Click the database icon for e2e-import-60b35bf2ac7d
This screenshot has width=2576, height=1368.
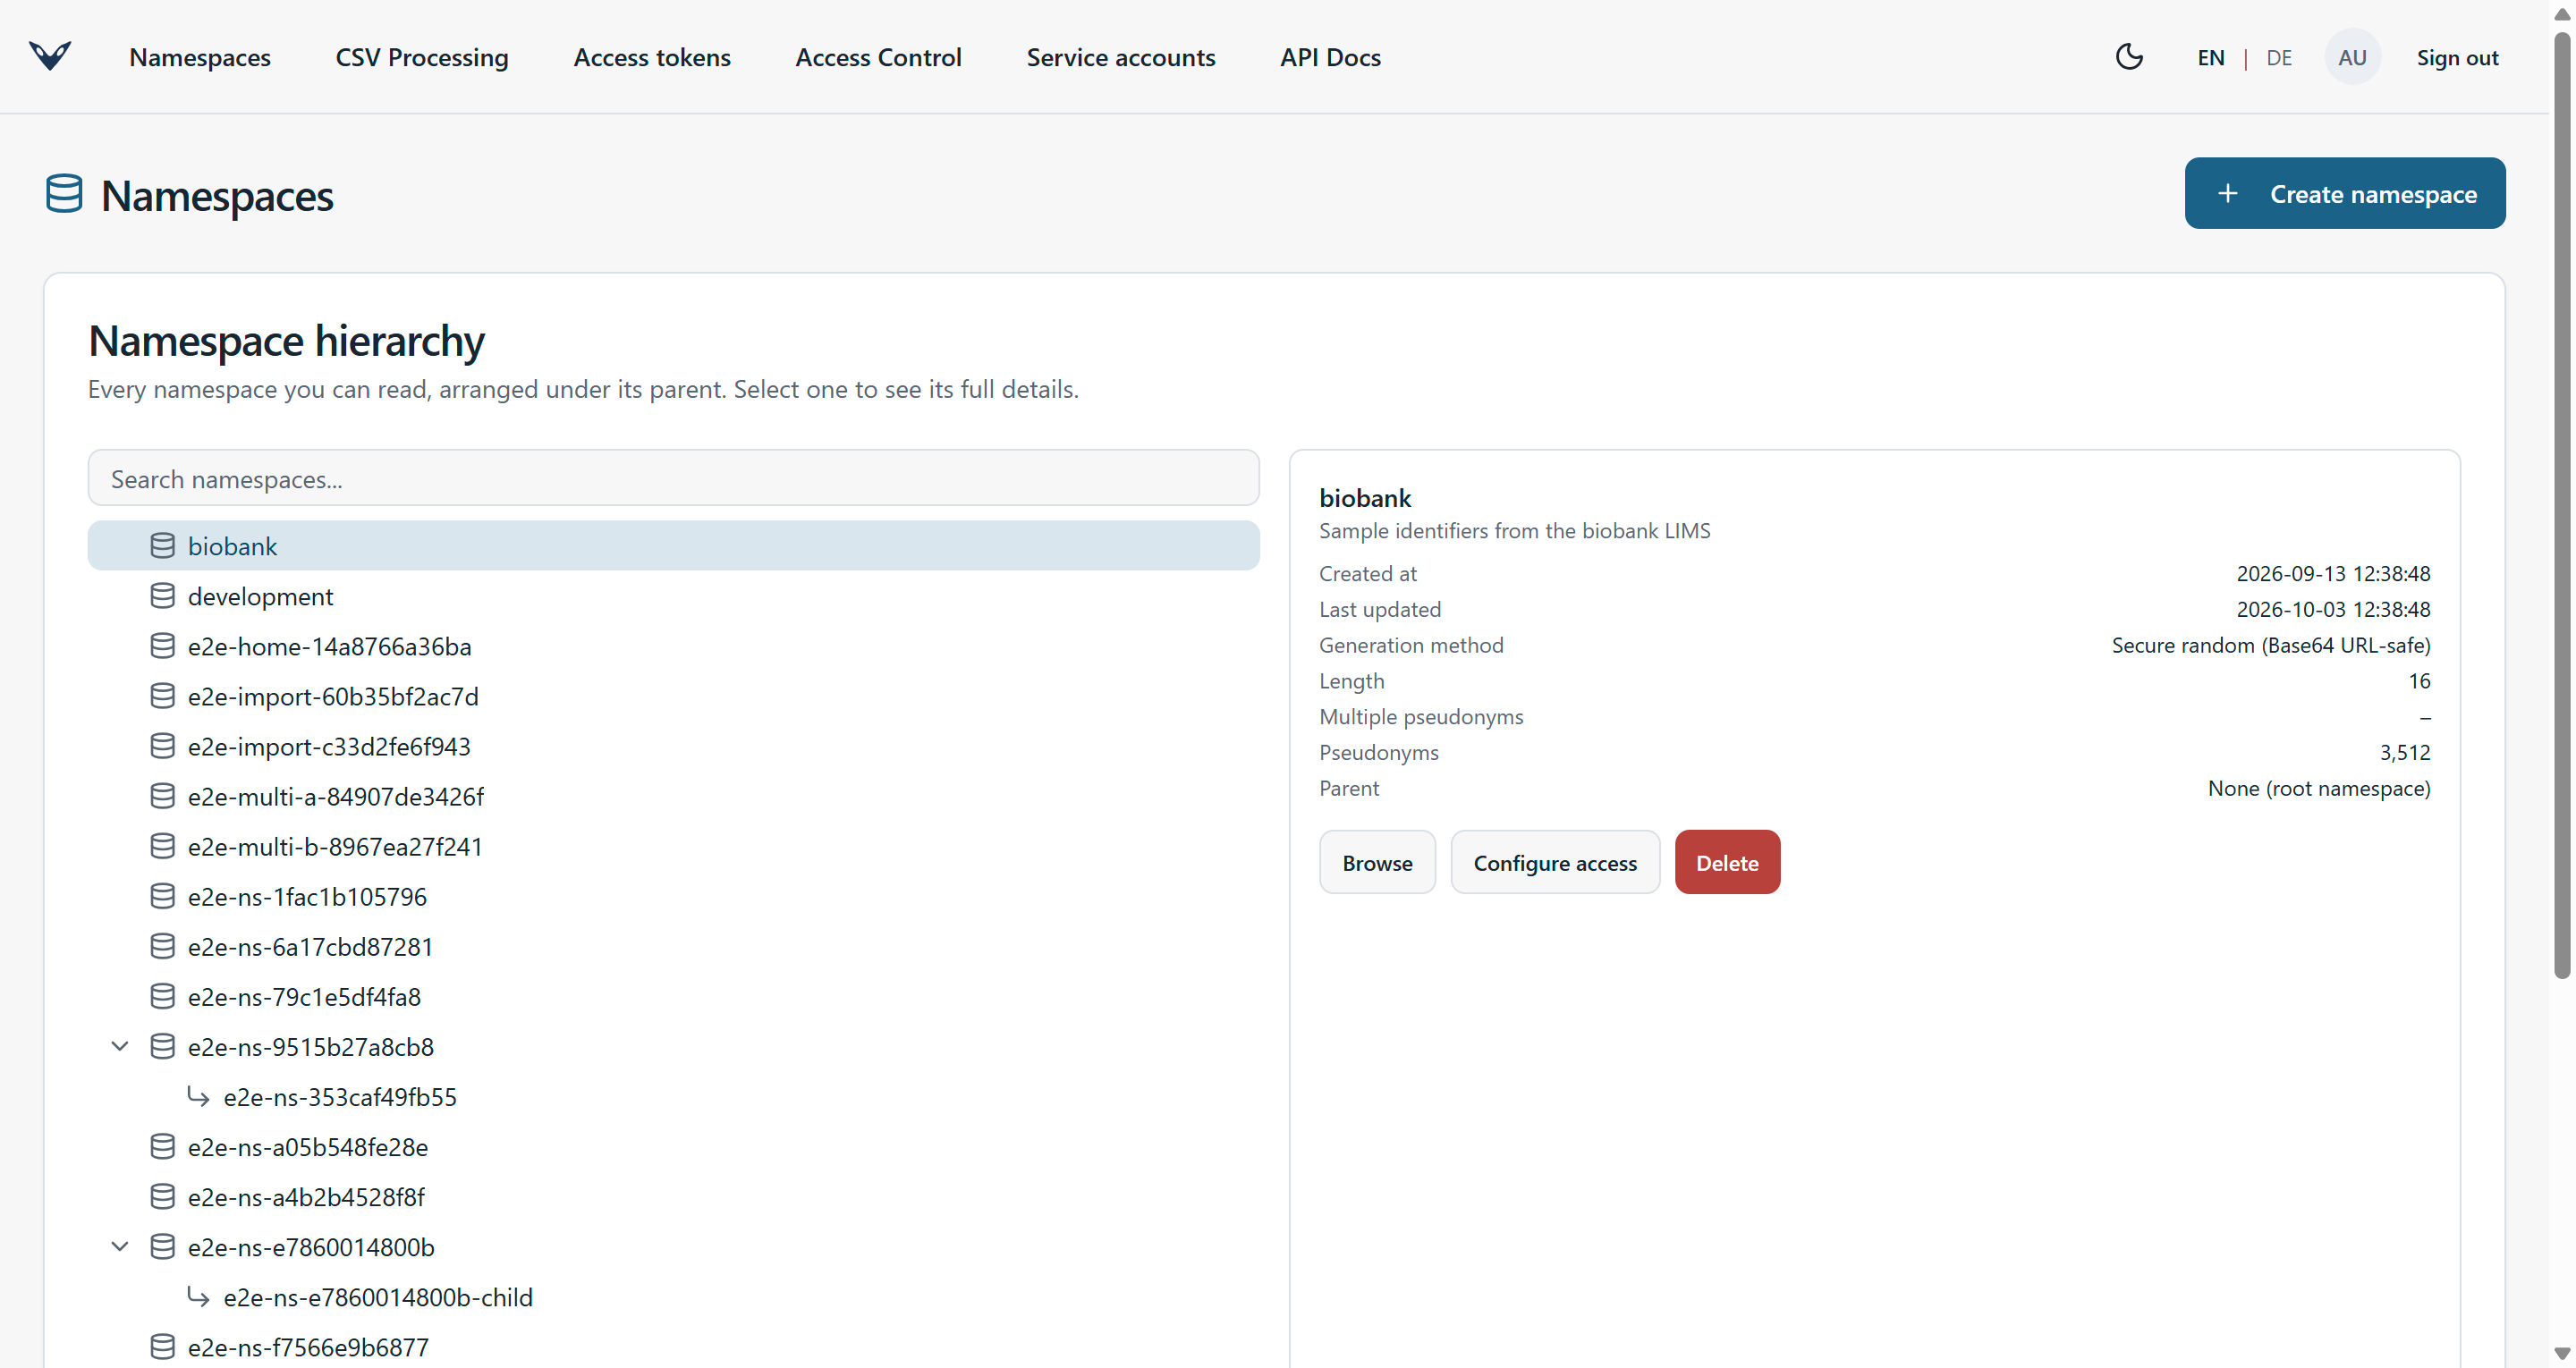coord(162,695)
